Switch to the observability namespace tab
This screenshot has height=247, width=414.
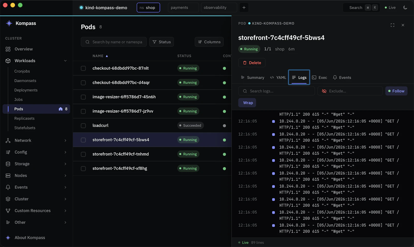click(x=219, y=7)
